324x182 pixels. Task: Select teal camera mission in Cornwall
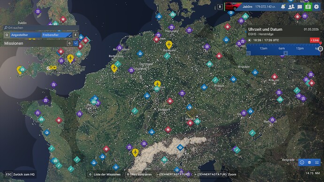23,69
